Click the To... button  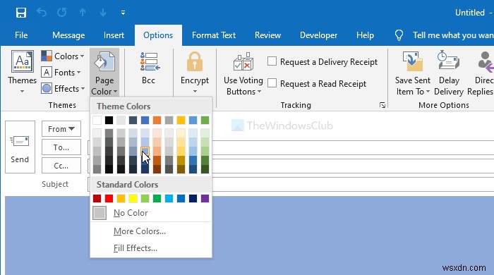pyautogui.click(x=61, y=147)
